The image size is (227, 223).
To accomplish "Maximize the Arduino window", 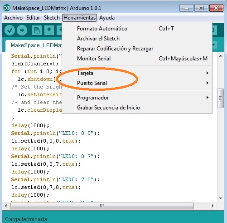I will [201, 8].
